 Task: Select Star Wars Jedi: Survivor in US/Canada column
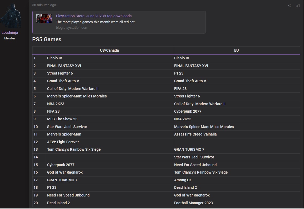click(67, 127)
